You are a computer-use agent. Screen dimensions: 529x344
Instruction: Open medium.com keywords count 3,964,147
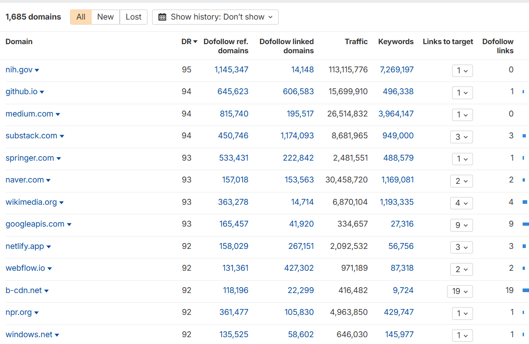396,114
